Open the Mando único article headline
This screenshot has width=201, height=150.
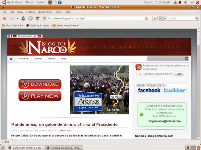(64, 124)
